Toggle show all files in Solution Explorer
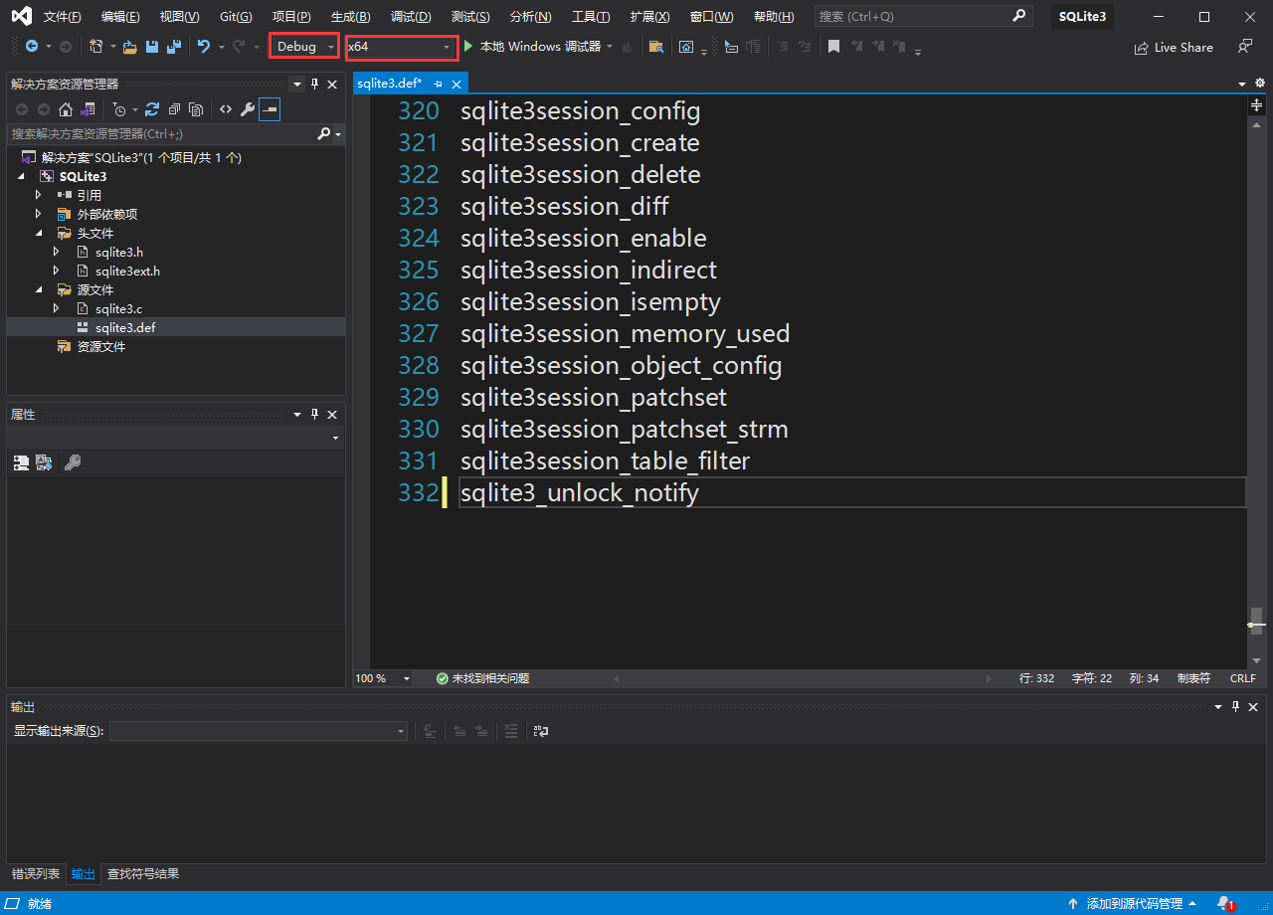Image resolution: width=1273 pixels, height=915 pixels. 196,109
